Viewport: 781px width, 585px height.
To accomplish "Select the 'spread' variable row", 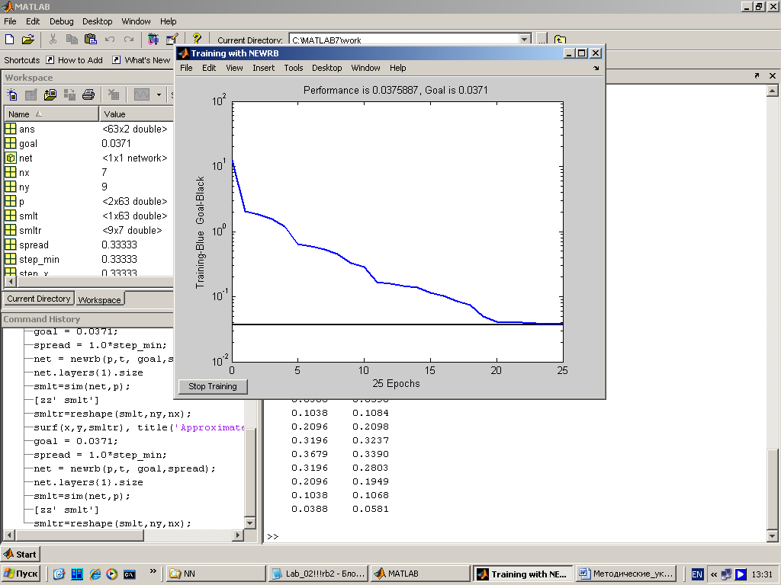I will tap(88, 245).
